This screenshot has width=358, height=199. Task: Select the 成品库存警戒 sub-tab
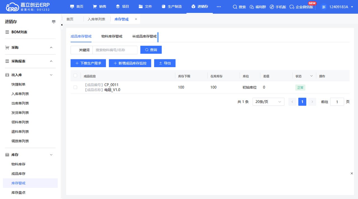(81, 36)
